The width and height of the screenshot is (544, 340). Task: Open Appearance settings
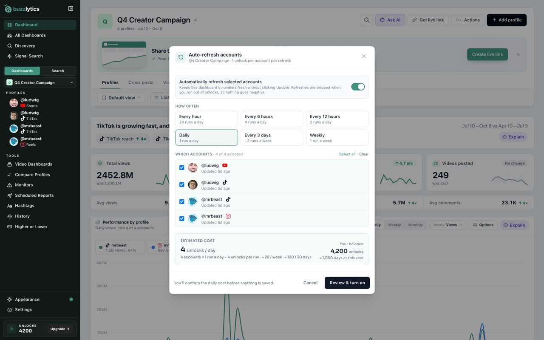click(x=40, y=299)
